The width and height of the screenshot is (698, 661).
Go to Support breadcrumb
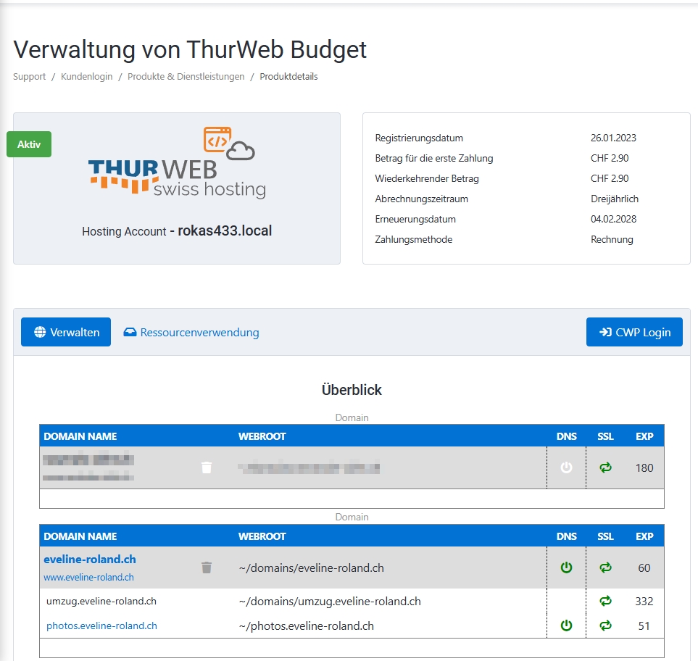point(30,77)
